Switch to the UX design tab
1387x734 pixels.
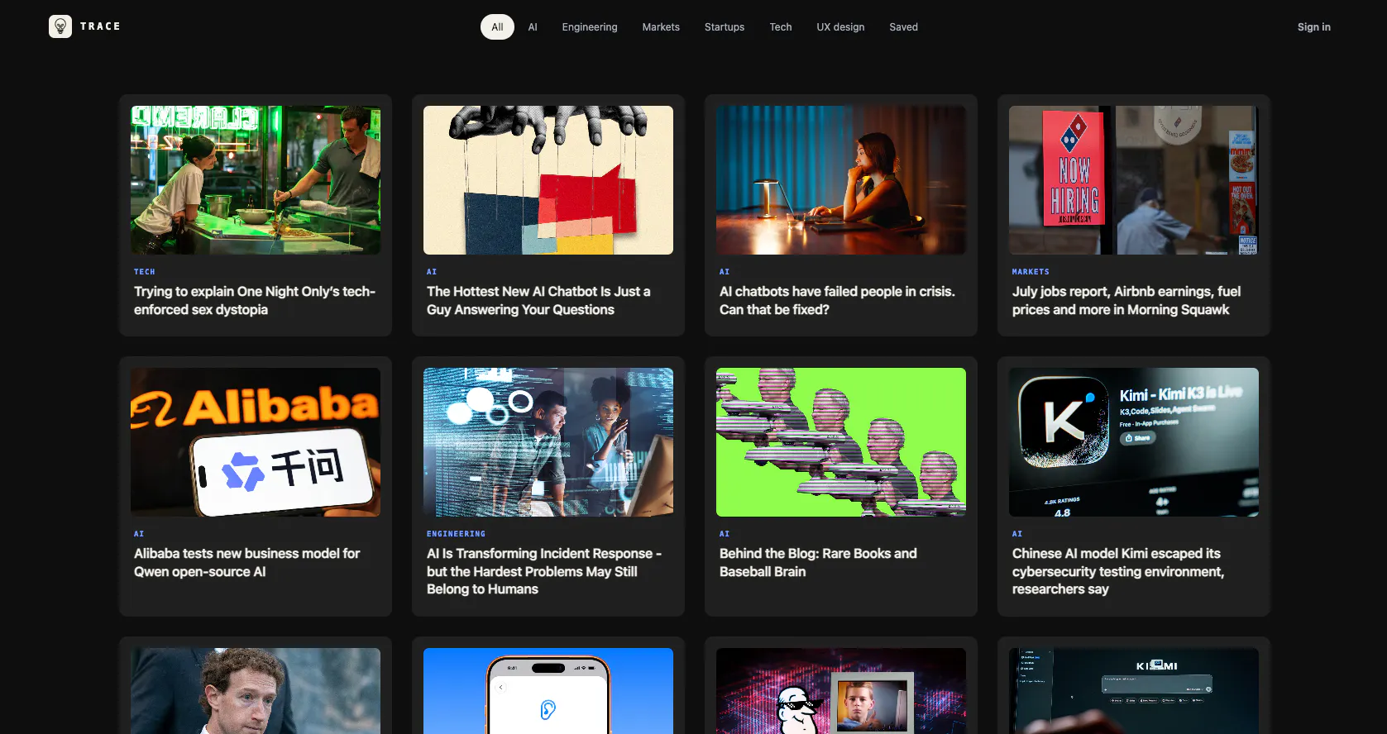pos(840,27)
